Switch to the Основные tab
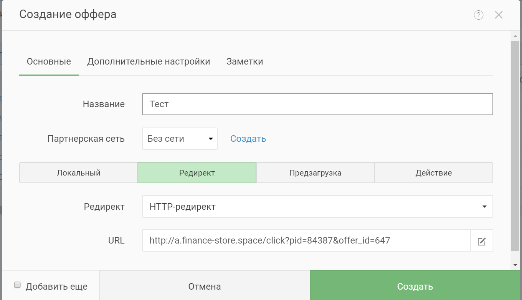 49,61
